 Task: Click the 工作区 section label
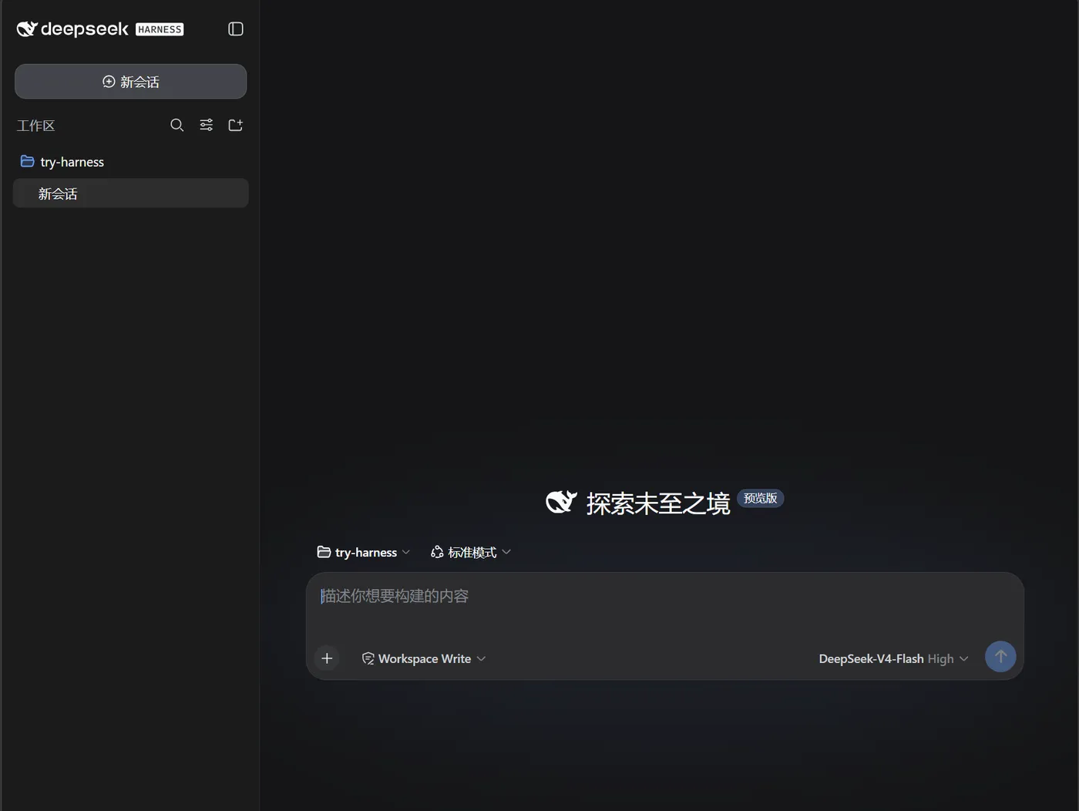(36, 126)
